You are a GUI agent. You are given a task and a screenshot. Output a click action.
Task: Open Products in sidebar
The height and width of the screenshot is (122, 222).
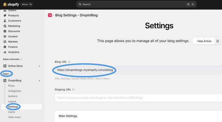[13, 15]
